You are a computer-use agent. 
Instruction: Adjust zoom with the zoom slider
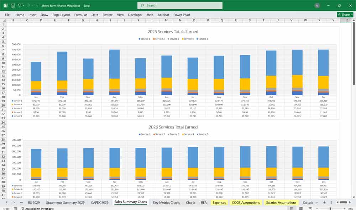(x=330, y=208)
